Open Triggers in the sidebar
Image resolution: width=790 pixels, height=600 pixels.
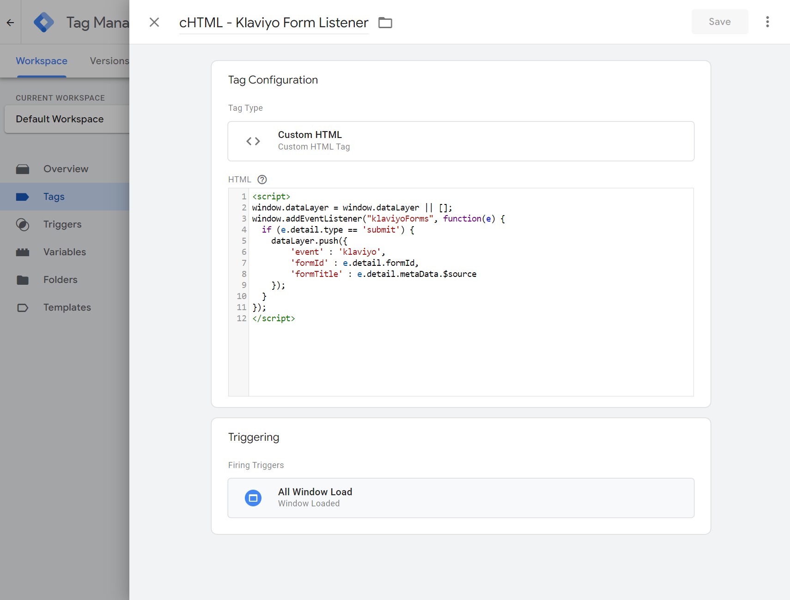[x=65, y=224]
